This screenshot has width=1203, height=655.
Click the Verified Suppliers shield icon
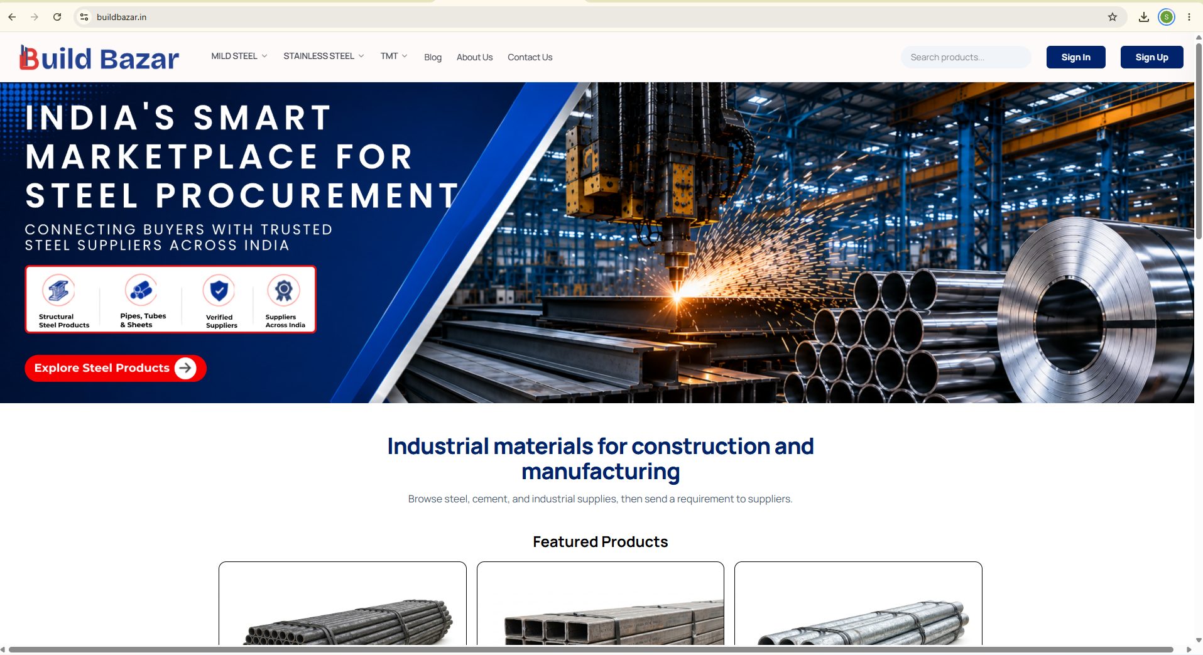pos(219,291)
